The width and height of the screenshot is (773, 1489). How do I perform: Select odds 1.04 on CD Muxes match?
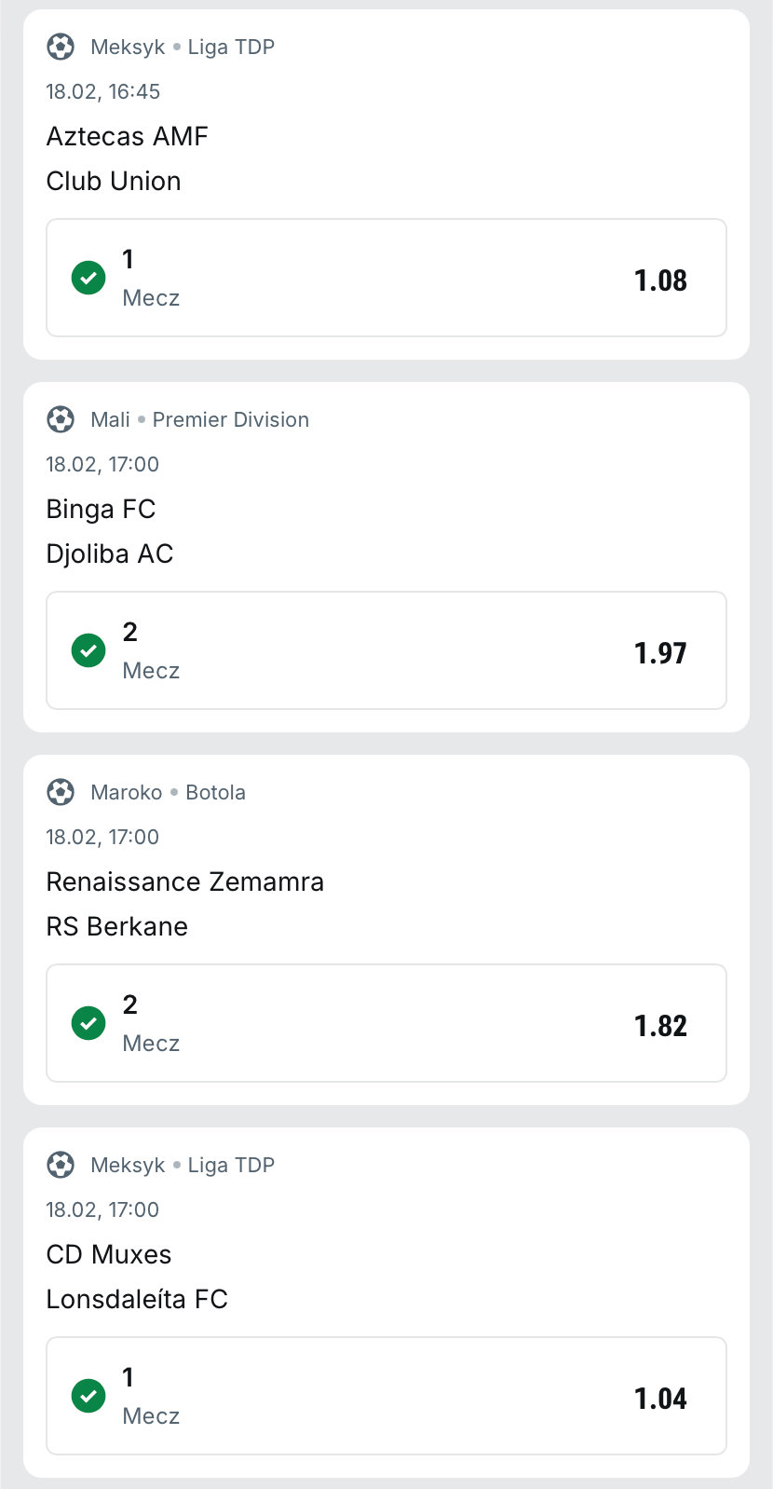660,1398
